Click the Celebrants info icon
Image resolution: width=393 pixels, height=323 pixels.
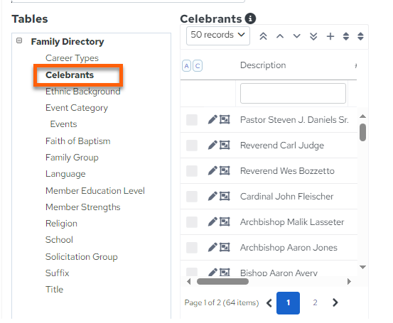pos(250,18)
